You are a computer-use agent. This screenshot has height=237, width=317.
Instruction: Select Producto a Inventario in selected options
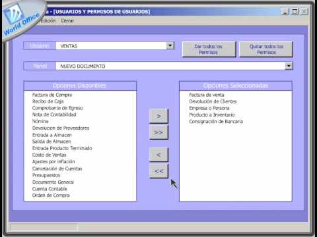(x=212, y=115)
